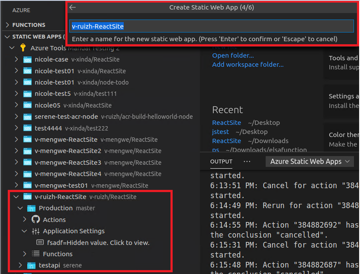Screen dimensions: 360x274
Task: Open the jstest recent project link
Action: 221,131
